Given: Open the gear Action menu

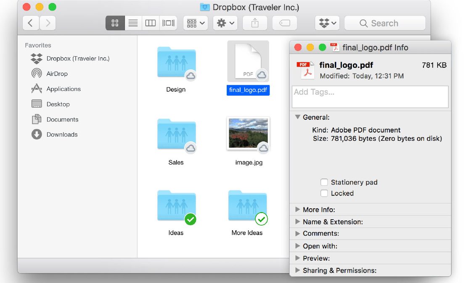Looking at the screenshot, I should pos(225,23).
